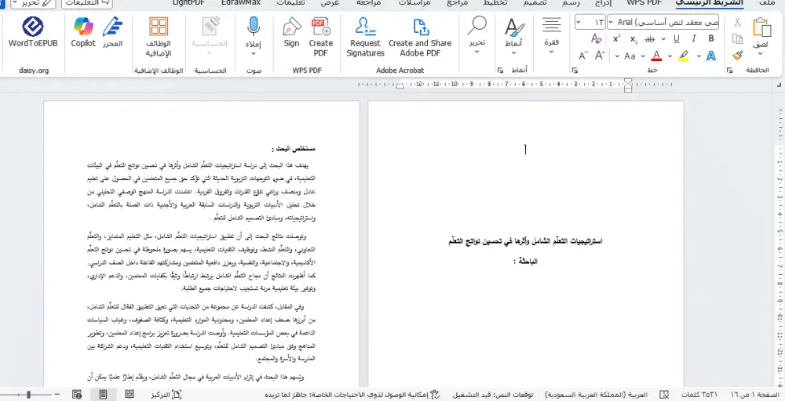Toggle Strikethrough formatting
The image size is (785, 401).
650,39
